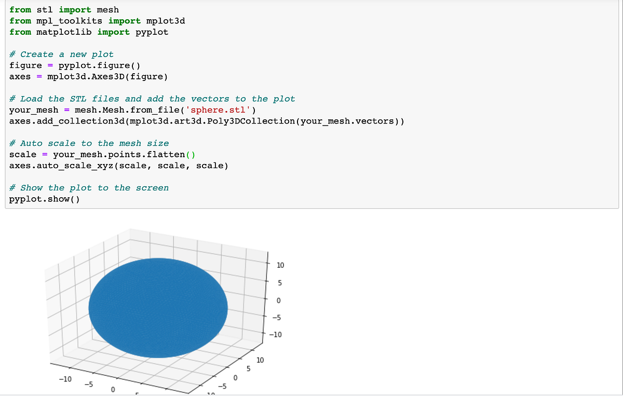Click the line 'from stl import mesh'
This screenshot has height=396, width=623.
click(64, 9)
